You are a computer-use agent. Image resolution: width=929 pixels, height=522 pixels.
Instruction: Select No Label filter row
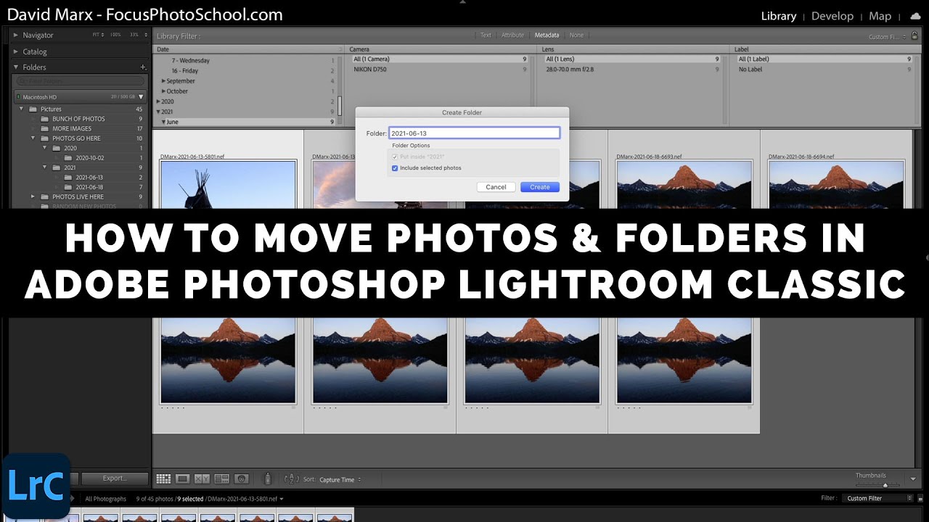tap(824, 70)
